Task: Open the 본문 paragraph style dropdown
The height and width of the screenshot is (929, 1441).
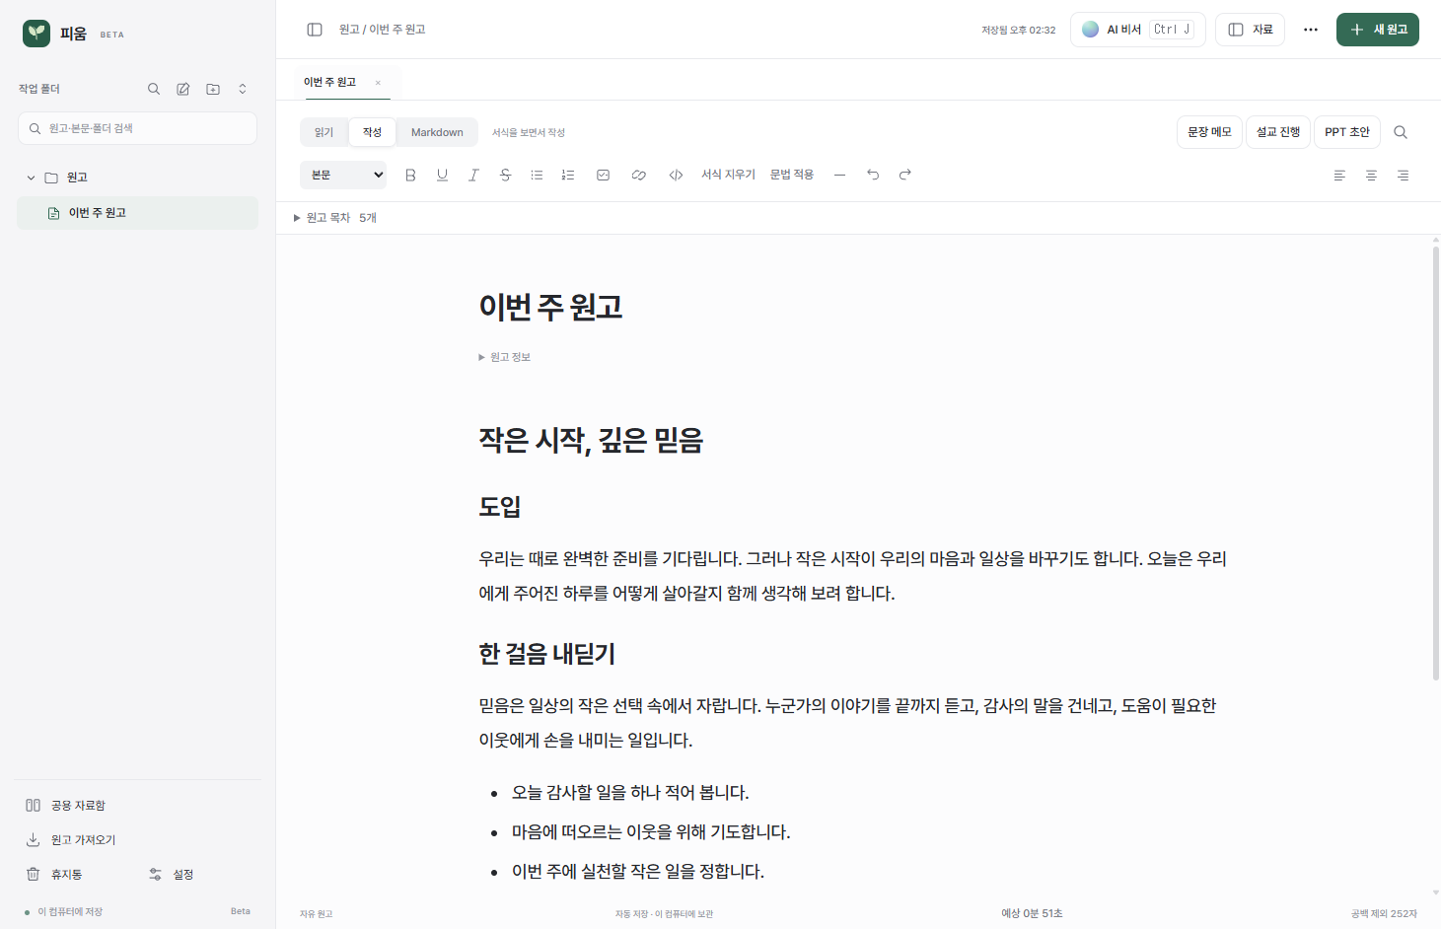Action: point(343,175)
